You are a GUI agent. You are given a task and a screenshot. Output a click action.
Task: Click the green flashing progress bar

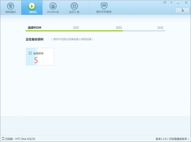pos(74,31)
